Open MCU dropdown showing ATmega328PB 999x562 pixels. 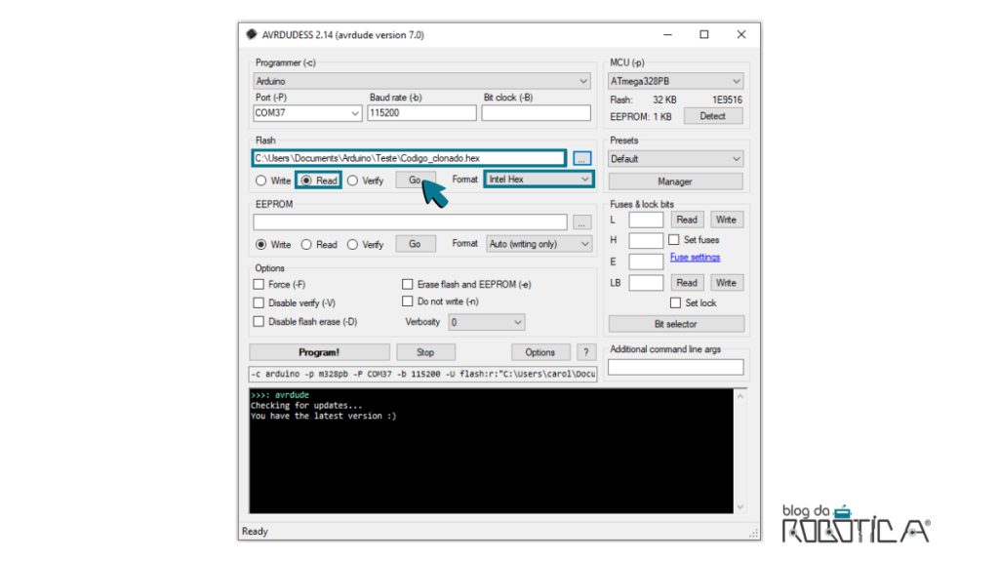click(675, 81)
